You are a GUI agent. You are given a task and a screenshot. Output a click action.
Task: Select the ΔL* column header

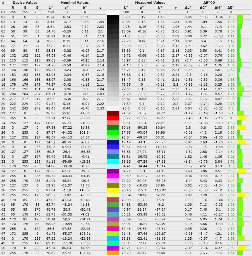tap(188, 7)
